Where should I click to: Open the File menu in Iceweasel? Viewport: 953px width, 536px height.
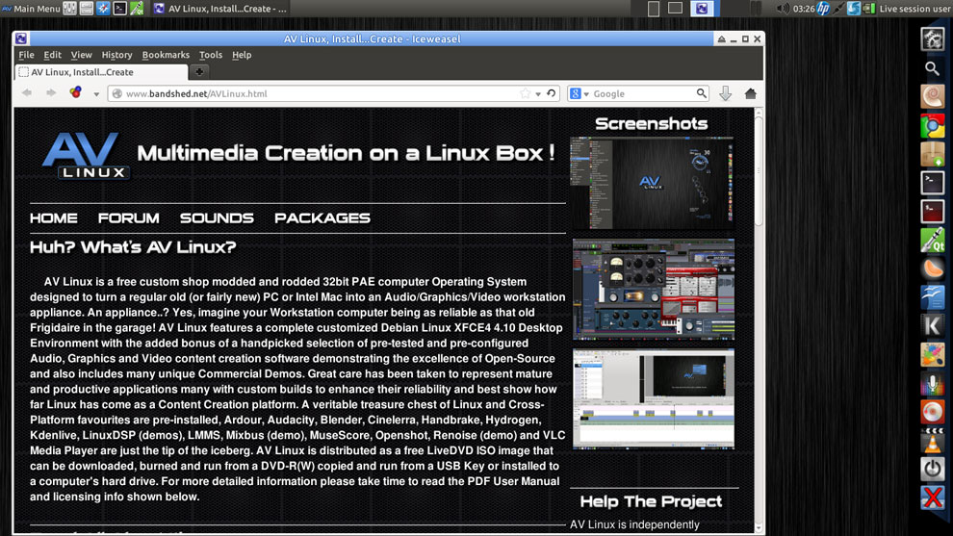(26, 55)
